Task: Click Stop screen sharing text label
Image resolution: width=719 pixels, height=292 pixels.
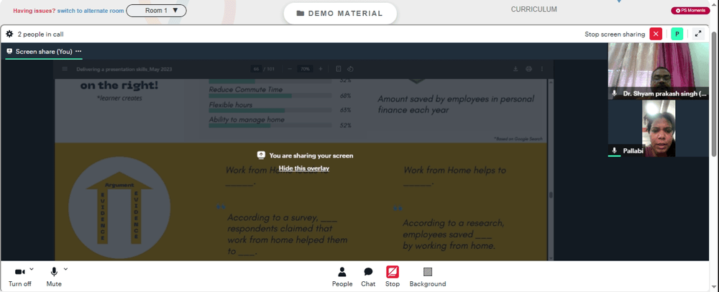Action: (x=615, y=35)
